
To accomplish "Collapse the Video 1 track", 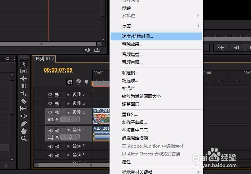I will tap(69, 113).
